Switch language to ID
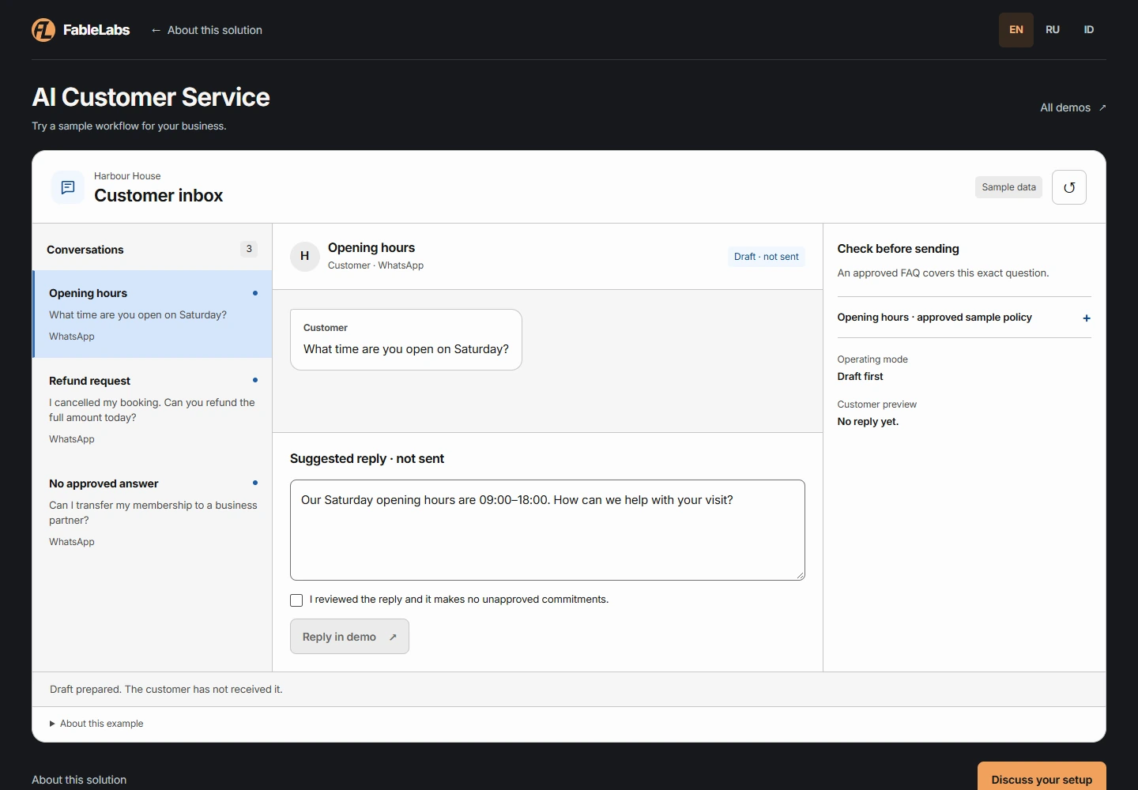The height and width of the screenshot is (790, 1138). click(x=1089, y=30)
